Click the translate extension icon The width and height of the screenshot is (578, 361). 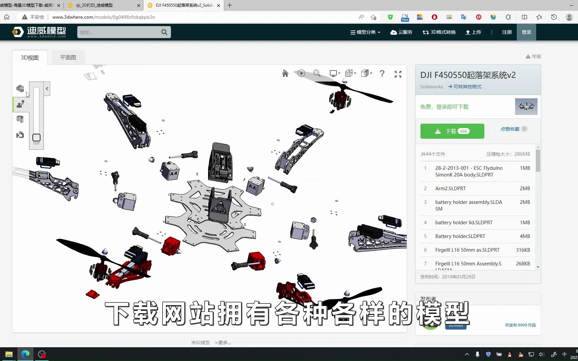(x=464, y=17)
